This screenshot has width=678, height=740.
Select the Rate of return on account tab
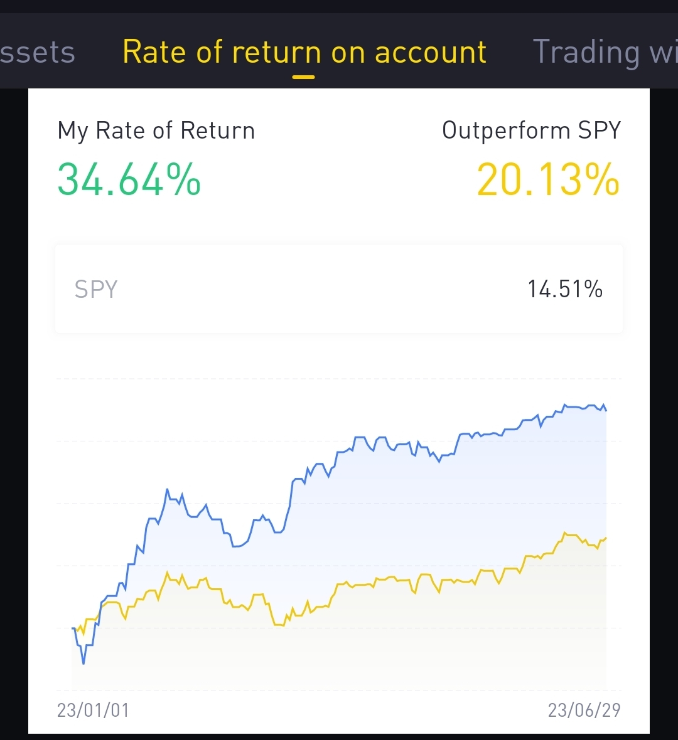[304, 52]
